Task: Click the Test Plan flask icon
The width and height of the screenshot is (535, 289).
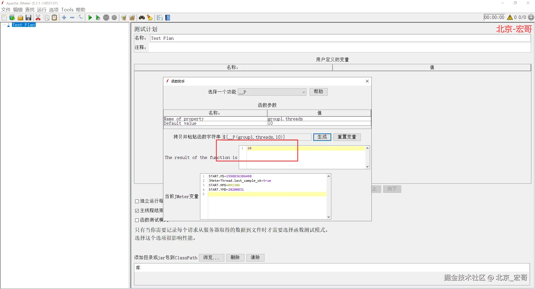Action: pyautogui.click(x=8, y=25)
